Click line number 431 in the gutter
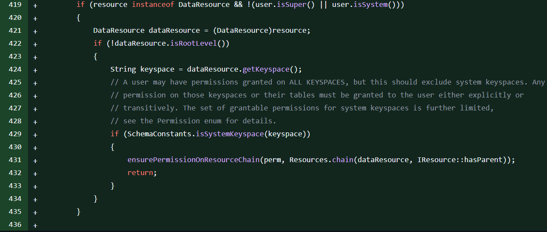Screen dimensions: 547x232 14,160
